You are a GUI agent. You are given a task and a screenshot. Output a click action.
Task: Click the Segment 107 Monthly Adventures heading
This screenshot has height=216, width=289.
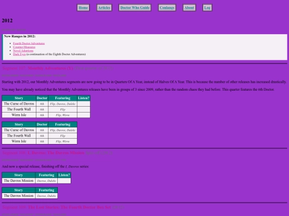pyautogui.click(x=58, y=68)
